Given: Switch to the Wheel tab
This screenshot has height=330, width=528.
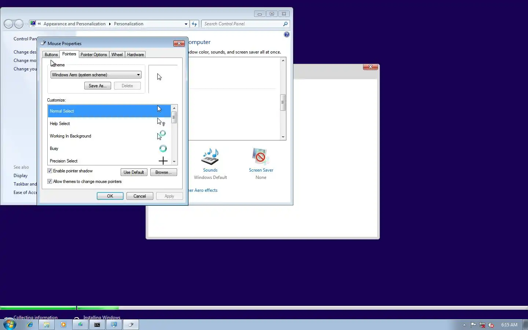Looking at the screenshot, I should click(117, 55).
